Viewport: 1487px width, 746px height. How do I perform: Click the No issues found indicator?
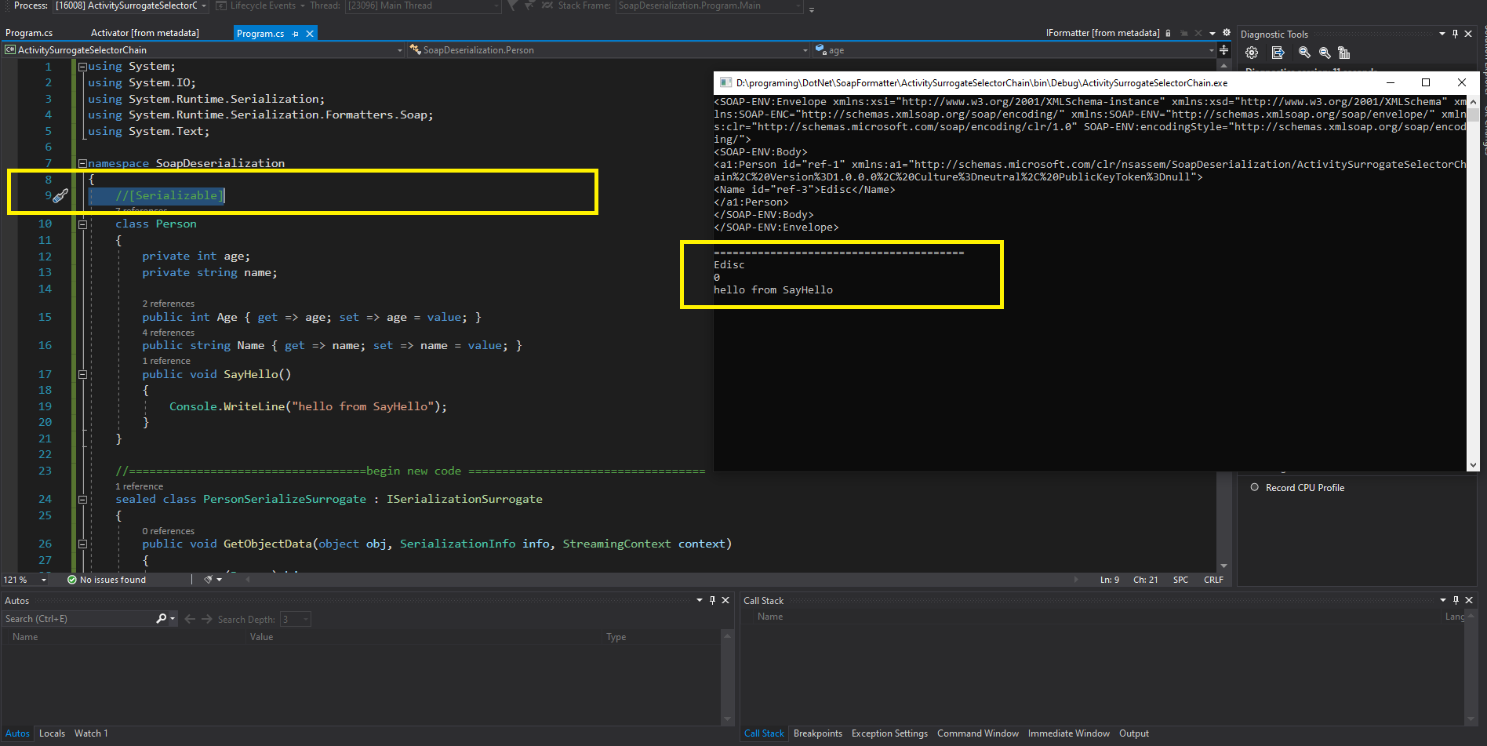(x=106, y=580)
